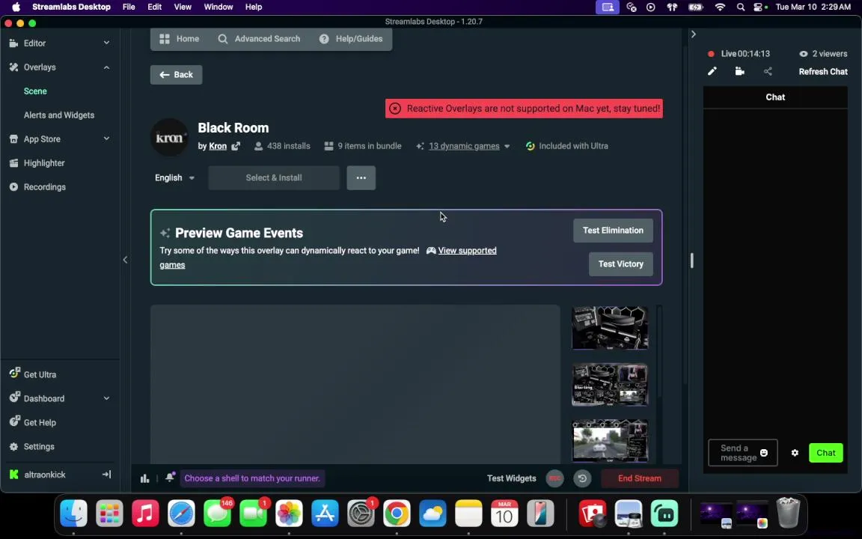Open Help/Guides
862x539 pixels.
pyautogui.click(x=351, y=38)
